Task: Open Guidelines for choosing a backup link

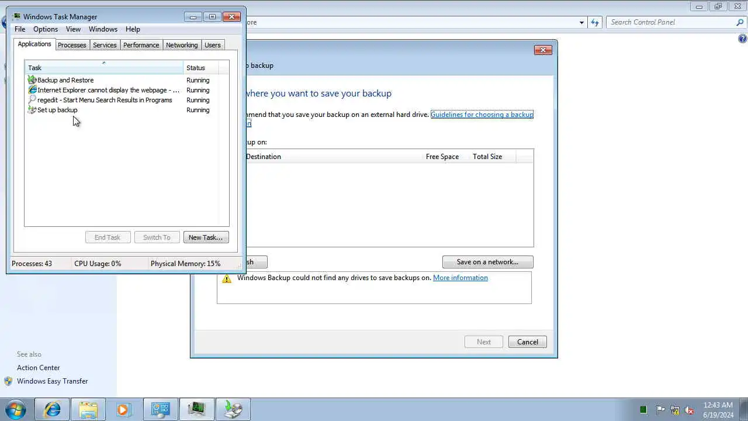Action: 482,115
